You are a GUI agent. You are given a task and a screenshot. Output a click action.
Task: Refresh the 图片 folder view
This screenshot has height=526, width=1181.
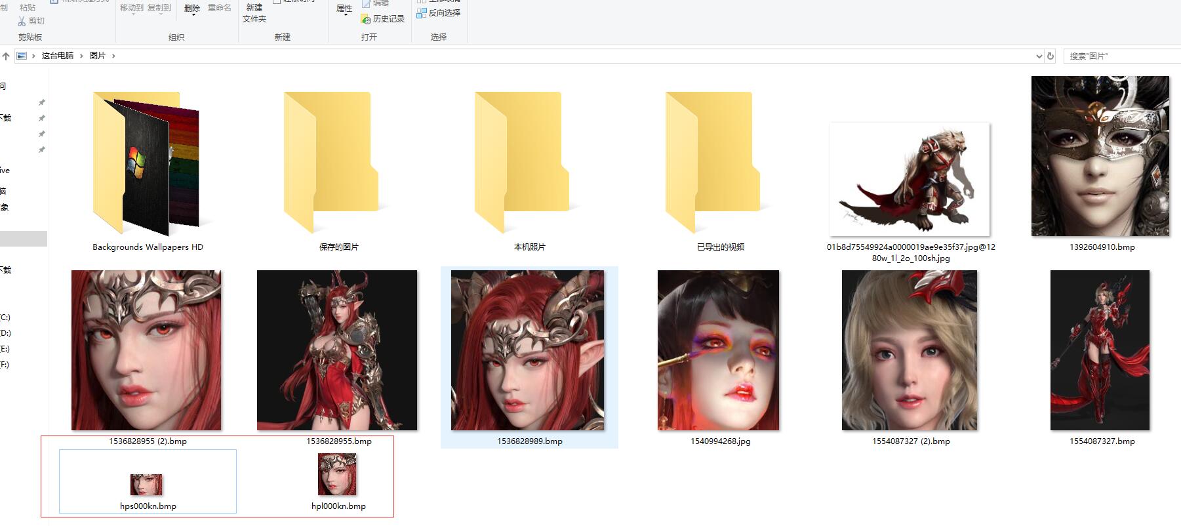(1051, 56)
